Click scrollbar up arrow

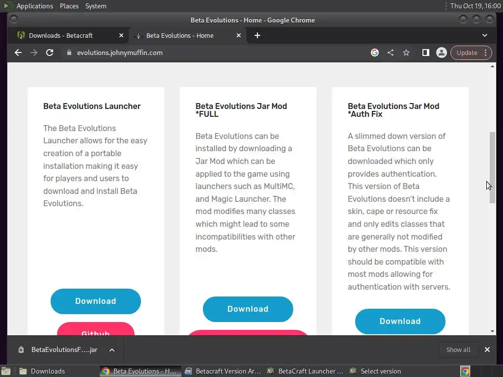[492, 66]
